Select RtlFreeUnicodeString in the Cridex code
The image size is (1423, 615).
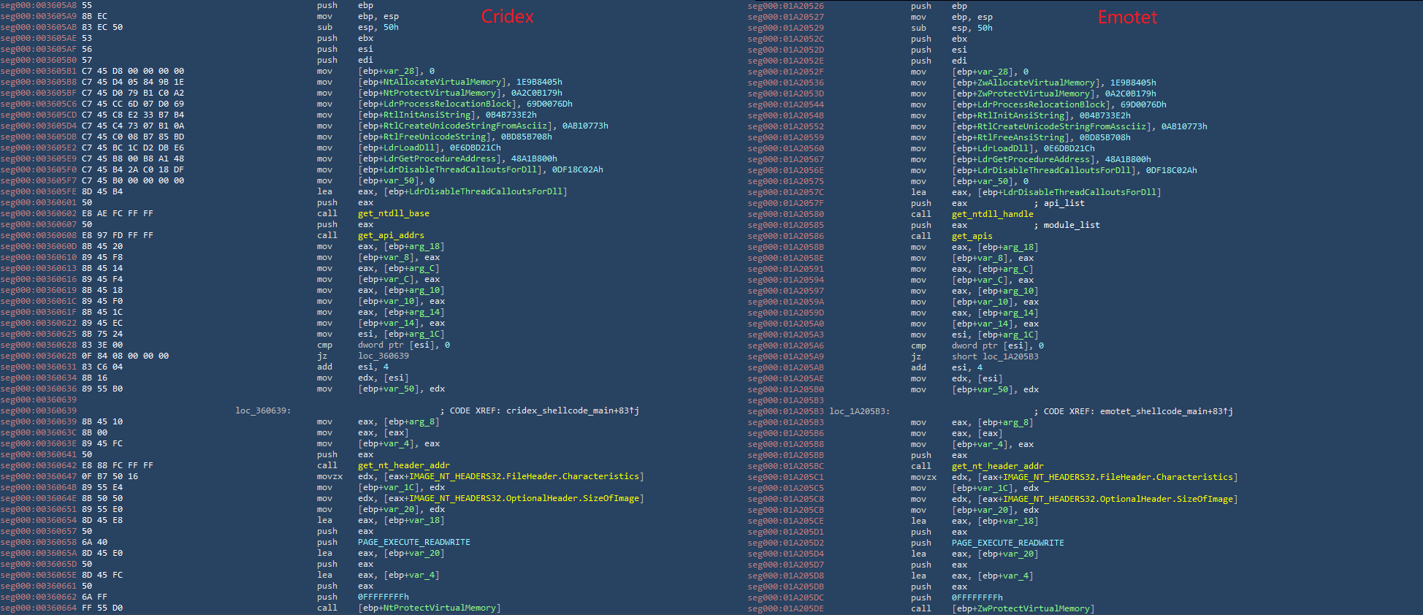tap(434, 137)
